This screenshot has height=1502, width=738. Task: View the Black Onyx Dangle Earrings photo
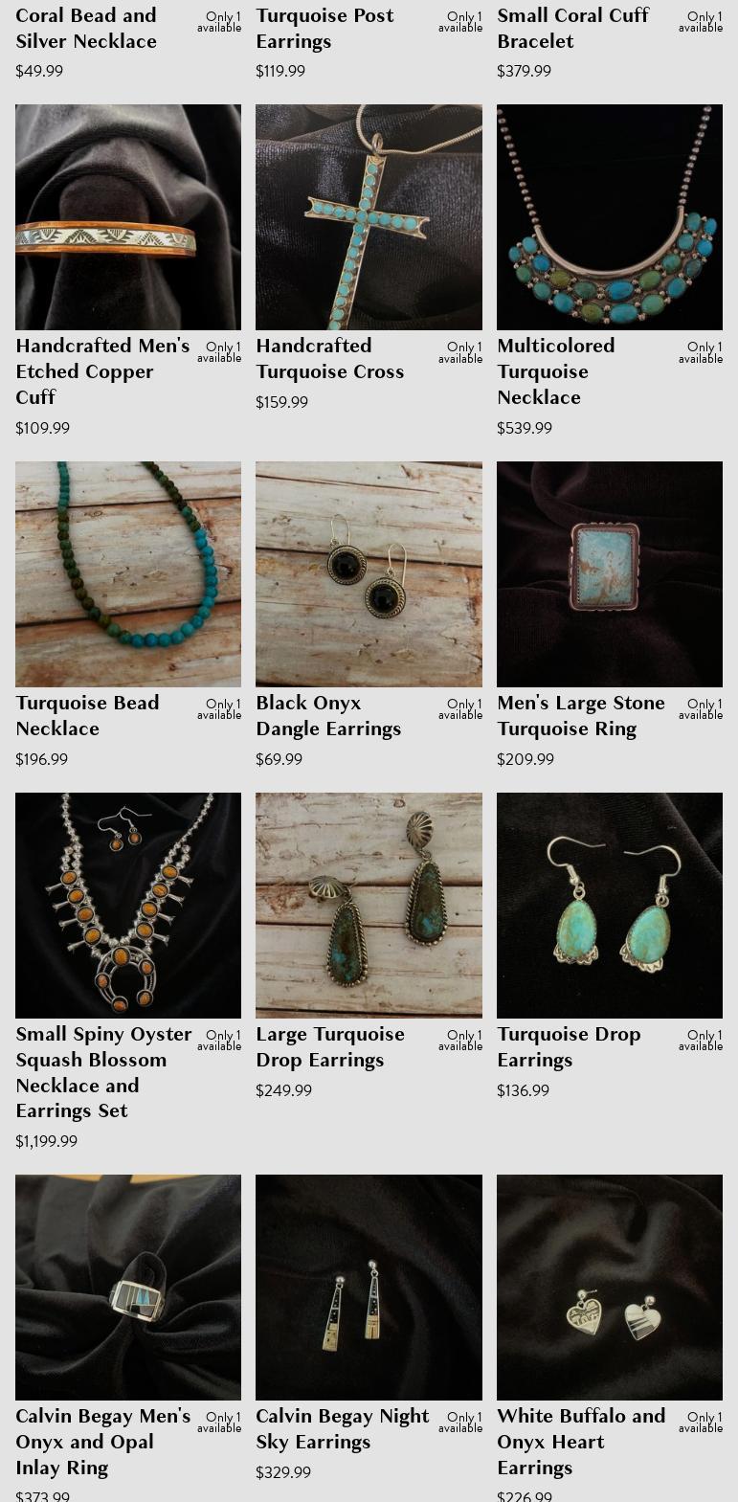(369, 574)
